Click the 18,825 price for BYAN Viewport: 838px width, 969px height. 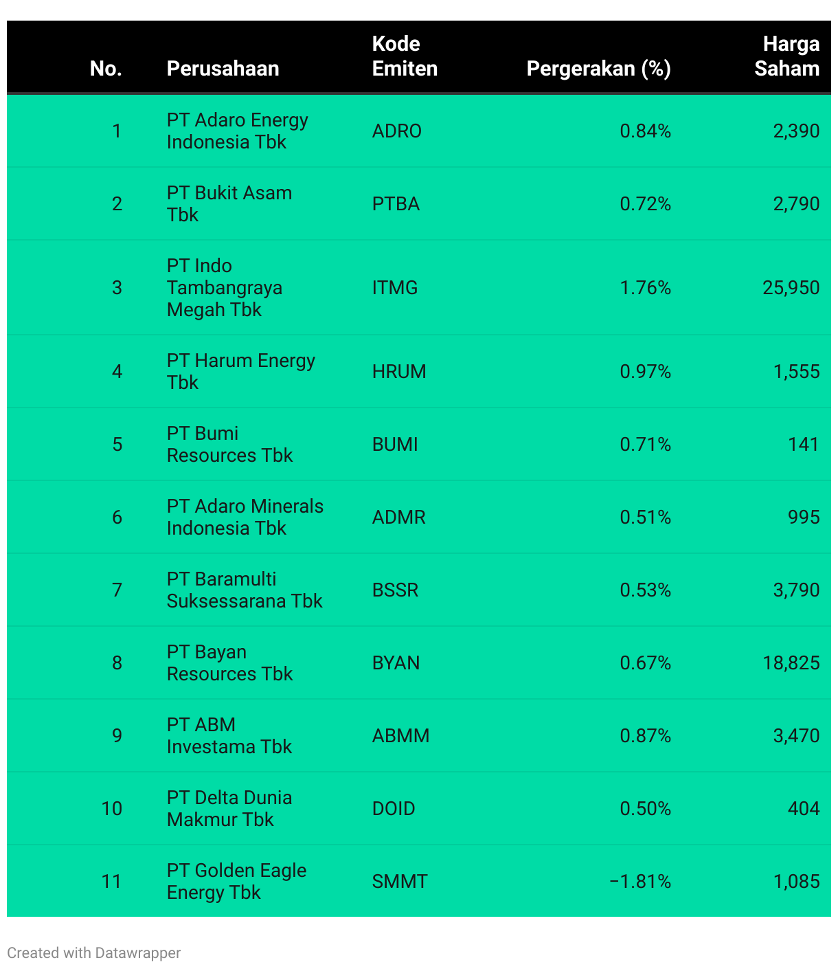click(791, 663)
